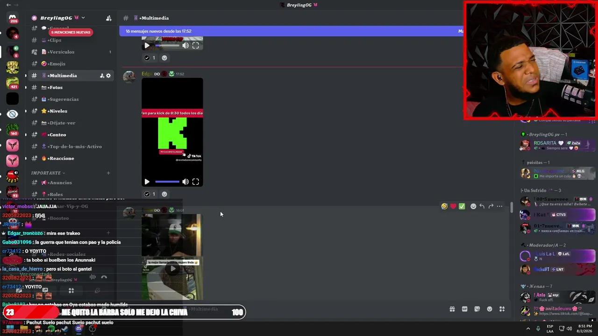Viewport: 598px width, 336px height.
Task: Click the 16 mensajes nuevos banner
Action: 291,31
